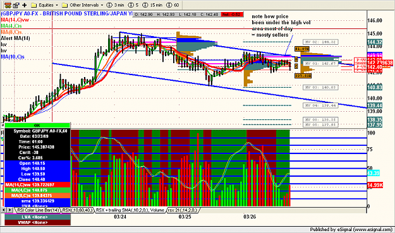Switch to RSI Color Line Bar(14) tab
Viewport: 395px width, 233px height.
pyautogui.click(x=38, y=210)
